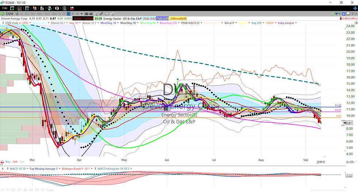The width and height of the screenshot is (358, 192).
Task: Select the 15m timeframe
Action: [x=47, y=14]
